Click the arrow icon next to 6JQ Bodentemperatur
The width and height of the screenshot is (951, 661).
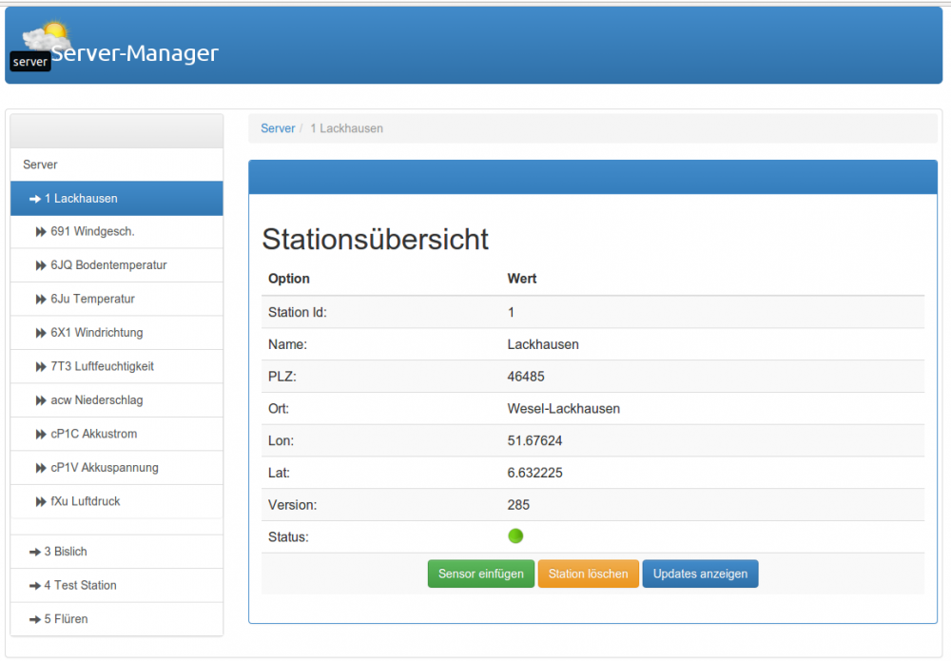click(41, 264)
